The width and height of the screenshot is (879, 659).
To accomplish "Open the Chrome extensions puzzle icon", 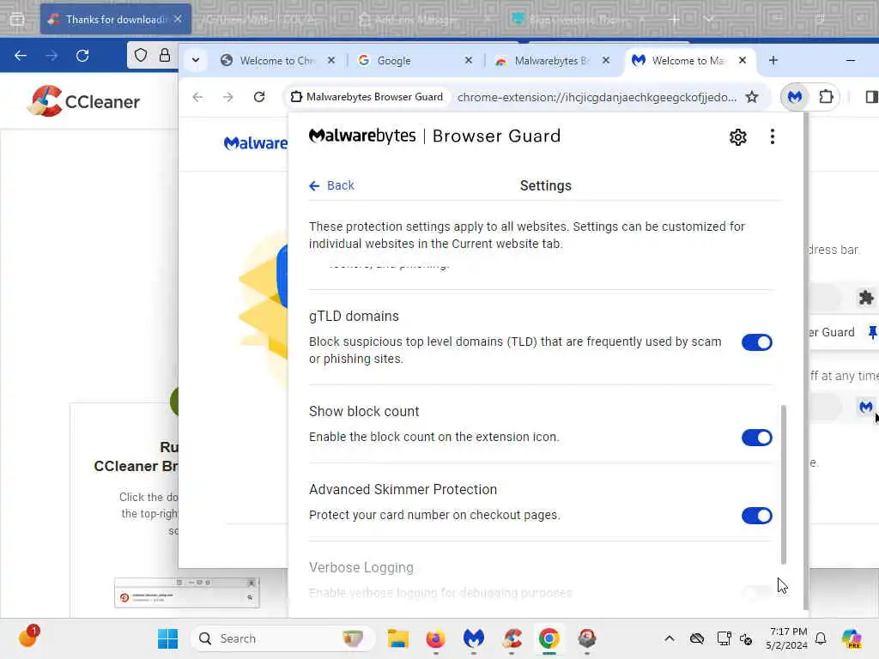I will pos(826,97).
